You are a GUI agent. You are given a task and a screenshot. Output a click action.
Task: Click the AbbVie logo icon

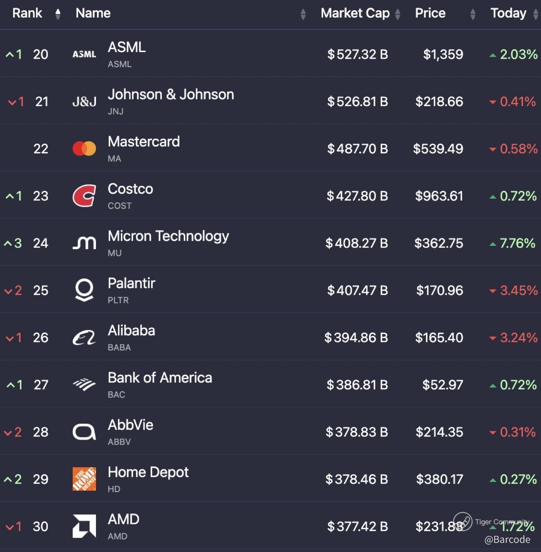coord(84,432)
